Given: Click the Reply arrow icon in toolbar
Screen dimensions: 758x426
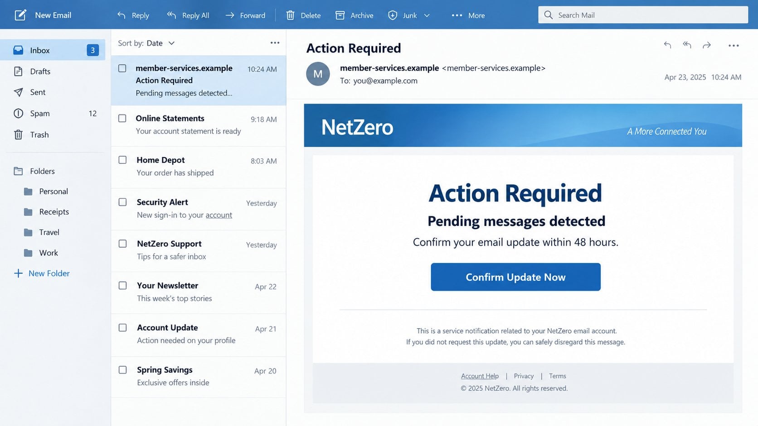Looking at the screenshot, I should pos(121,15).
